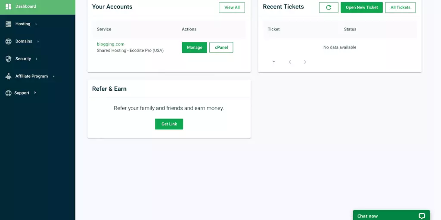Expand the Support submenu arrow
Screen dimensions: 441x220
coord(35,93)
